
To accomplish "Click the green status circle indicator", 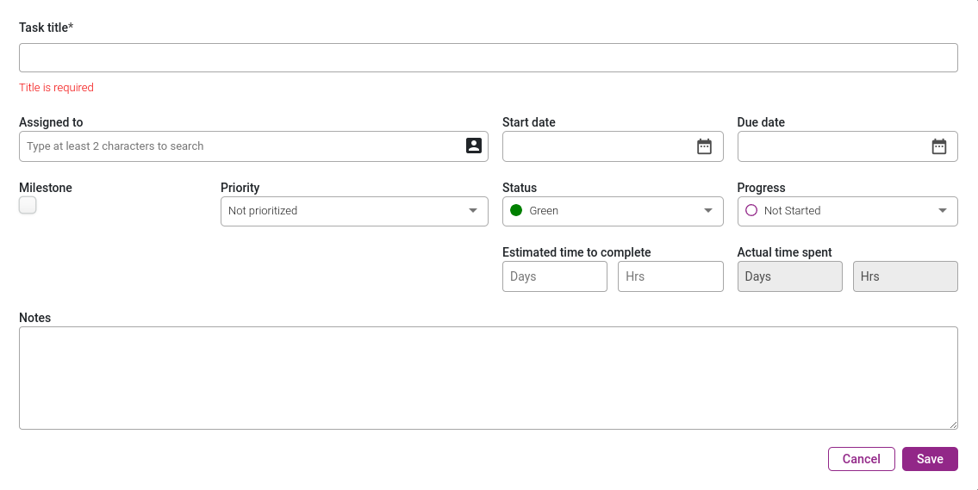I will tap(516, 211).
